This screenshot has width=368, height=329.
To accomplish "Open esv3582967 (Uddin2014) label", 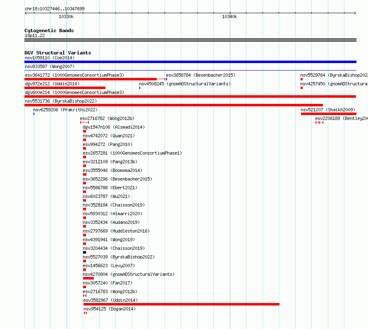I will [x=110, y=300].
